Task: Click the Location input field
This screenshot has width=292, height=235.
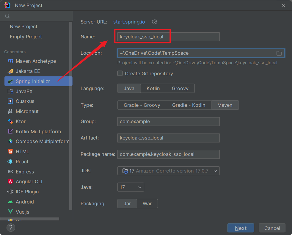Action: (201, 53)
